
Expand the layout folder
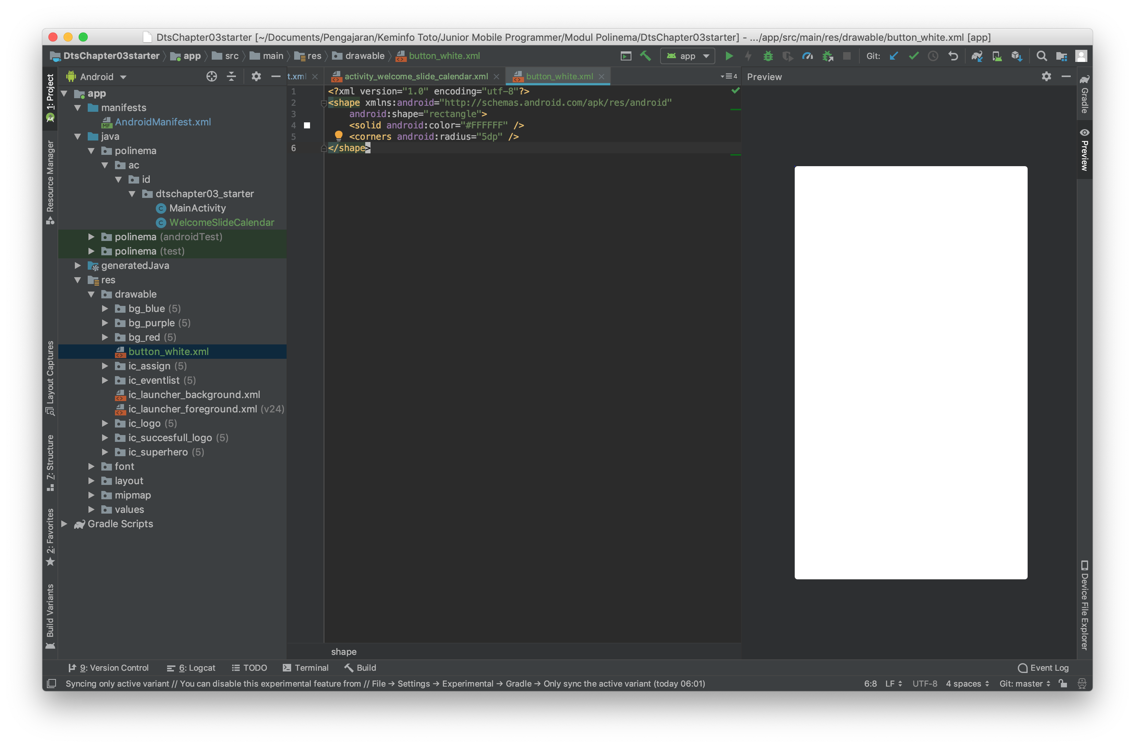pos(91,481)
